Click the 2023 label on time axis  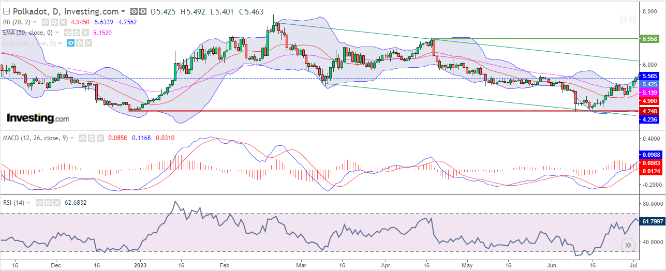(141, 265)
